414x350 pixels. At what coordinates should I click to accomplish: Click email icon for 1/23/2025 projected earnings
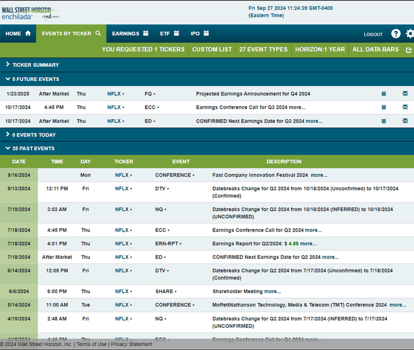coord(405,93)
